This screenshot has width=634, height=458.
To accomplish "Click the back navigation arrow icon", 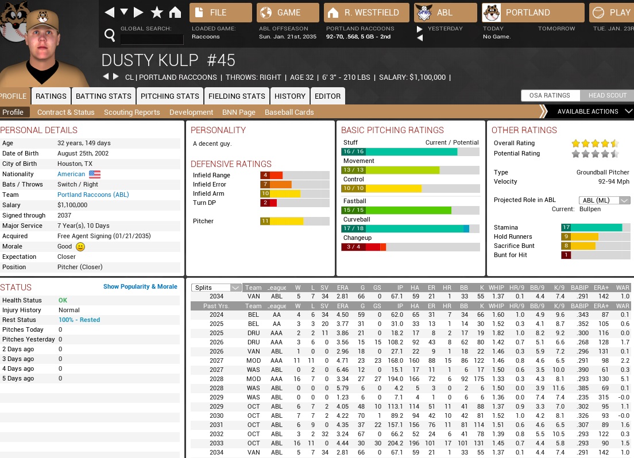I will 109,12.
